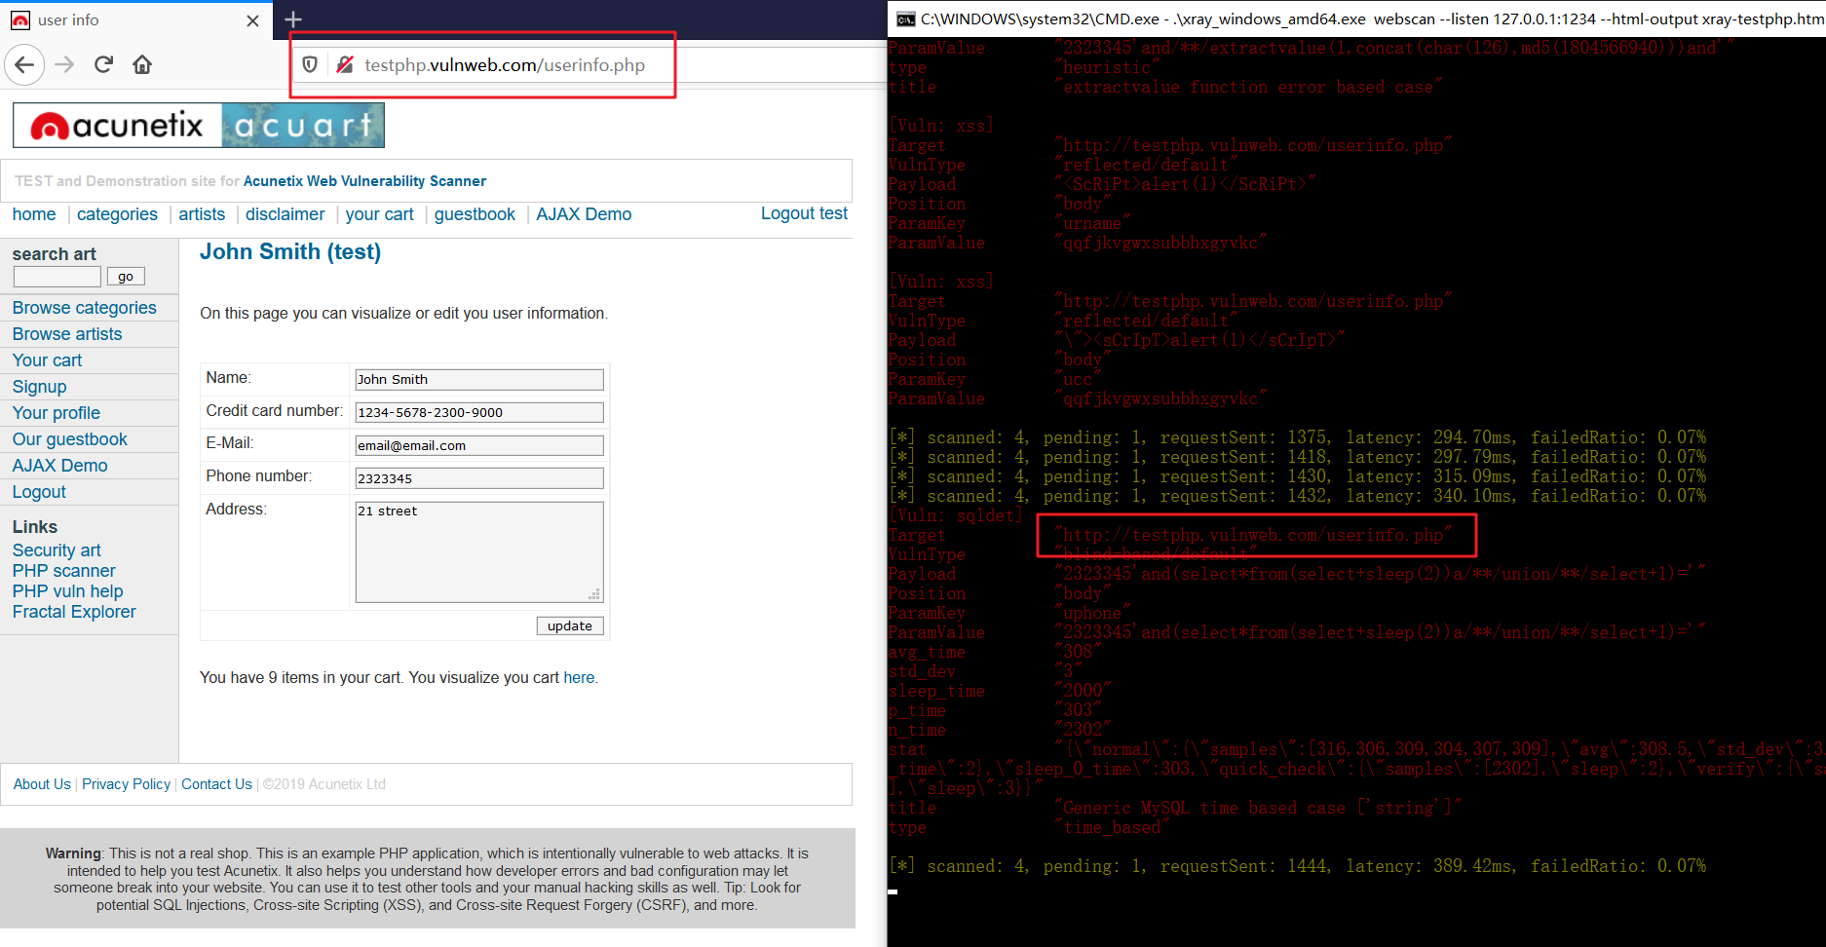Reload the page with the refresh icon
The height and width of the screenshot is (947, 1826).
tap(103, 65)
